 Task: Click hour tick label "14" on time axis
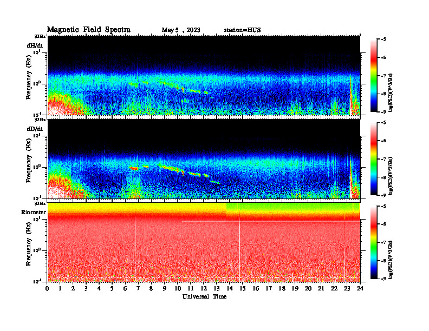[x=230, y=289]
